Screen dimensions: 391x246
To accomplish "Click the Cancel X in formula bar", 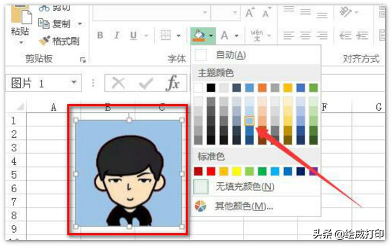I will coord(118,83).
